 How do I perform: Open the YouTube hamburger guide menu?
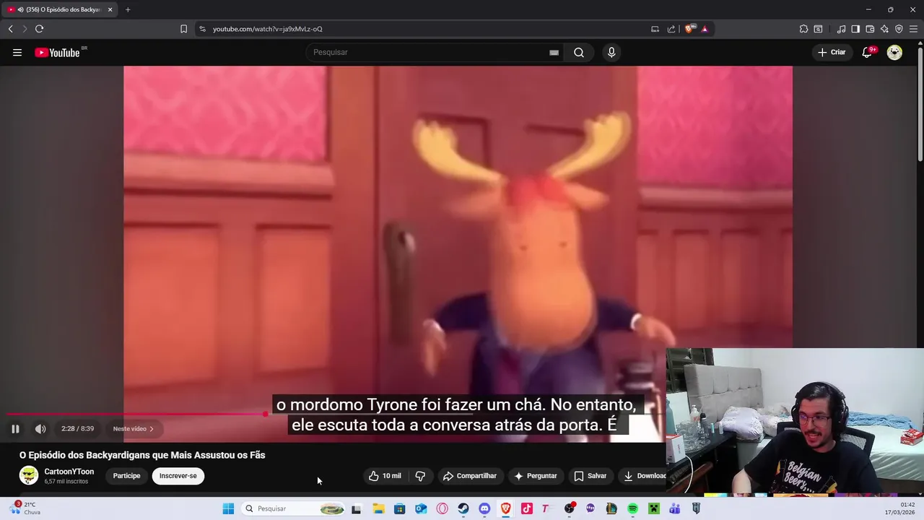pos(17,52)
